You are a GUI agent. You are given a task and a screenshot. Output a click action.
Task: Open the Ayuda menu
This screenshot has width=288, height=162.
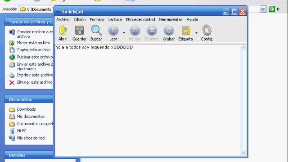[192, 19]
